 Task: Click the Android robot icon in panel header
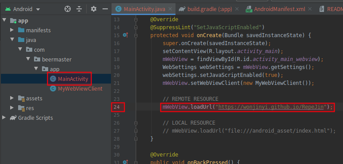tap(8, 9)
